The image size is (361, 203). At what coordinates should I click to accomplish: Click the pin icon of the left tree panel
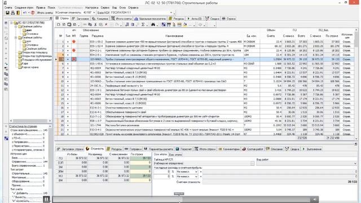click(51, 18)
